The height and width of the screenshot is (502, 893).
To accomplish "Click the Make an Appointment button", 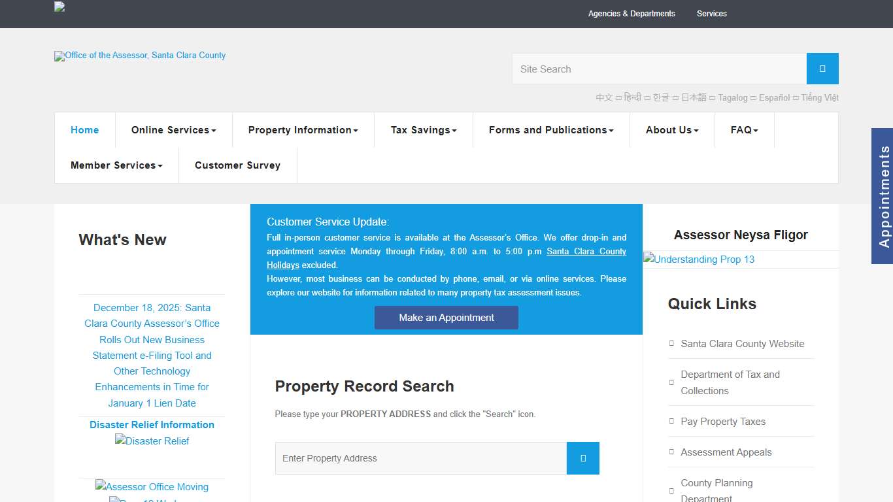I will pyautogui.click(x=446, y=318).
